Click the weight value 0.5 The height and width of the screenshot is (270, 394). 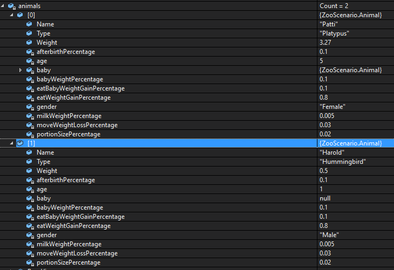[x=323, y=171]
